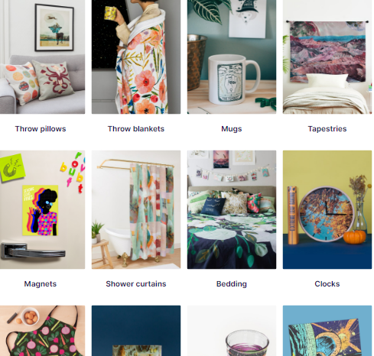Screen dimensions: 374x356
Task: Select the Mugs product photo
Action: pos(232,57)
